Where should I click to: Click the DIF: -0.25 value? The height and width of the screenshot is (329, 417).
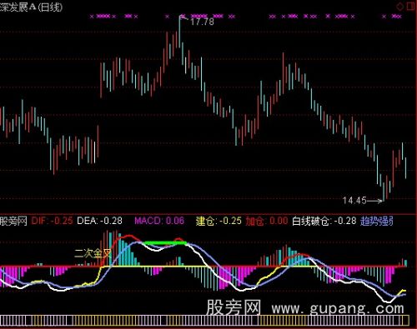(x=53, y=221)
